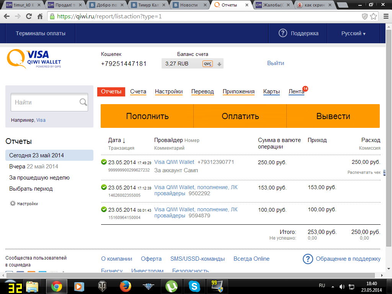This screenshot has width=392, height=294.
Task: Open the media player taskbar icon
Action: point(79,286)
